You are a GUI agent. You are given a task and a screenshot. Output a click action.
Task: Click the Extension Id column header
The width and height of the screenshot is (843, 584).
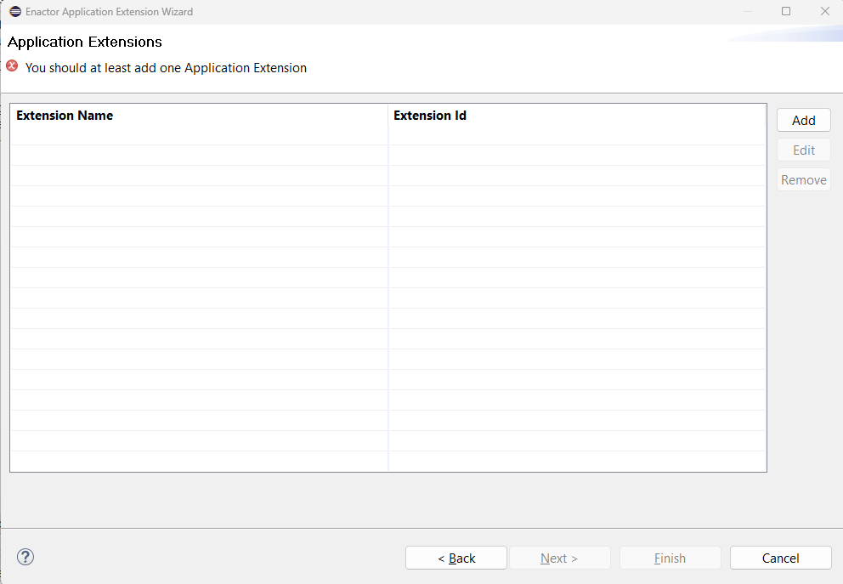coord(577,115)
